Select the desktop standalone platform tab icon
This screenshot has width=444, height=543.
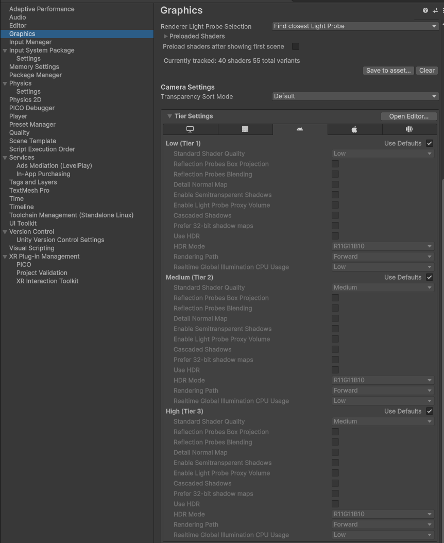190,129
